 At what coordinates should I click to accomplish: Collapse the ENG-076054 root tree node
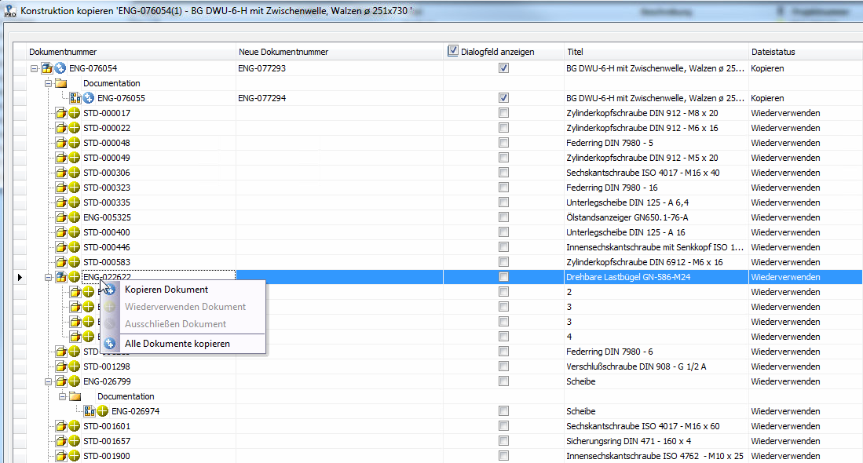(x=34, y=68)
